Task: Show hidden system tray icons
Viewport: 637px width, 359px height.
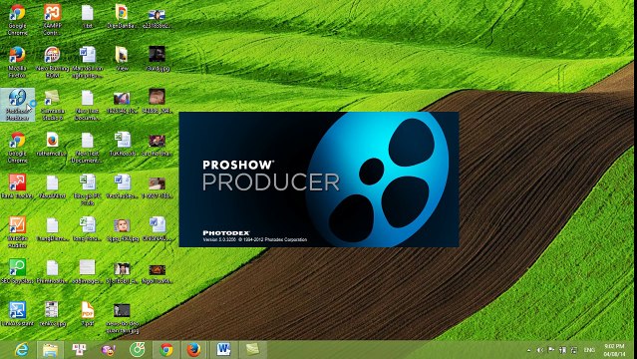Action: [x=528, y=350]
